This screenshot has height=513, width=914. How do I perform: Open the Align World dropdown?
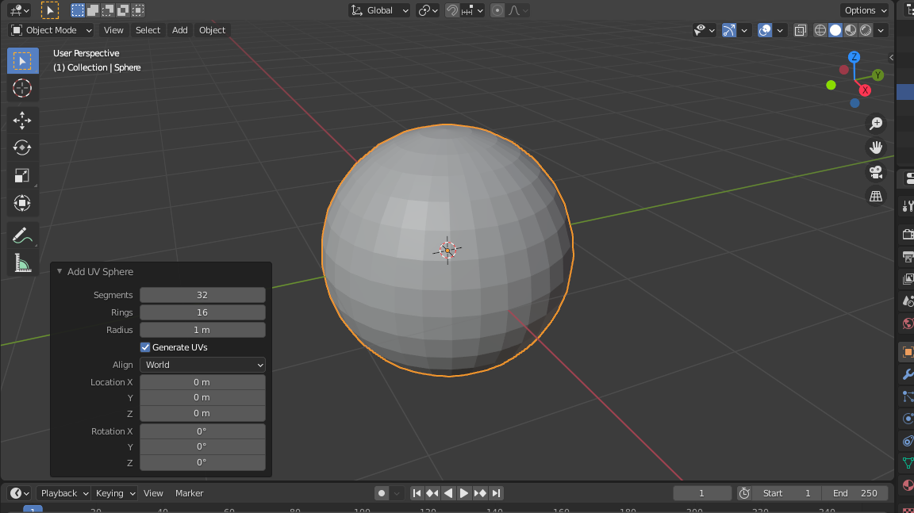tap(202, 365)
